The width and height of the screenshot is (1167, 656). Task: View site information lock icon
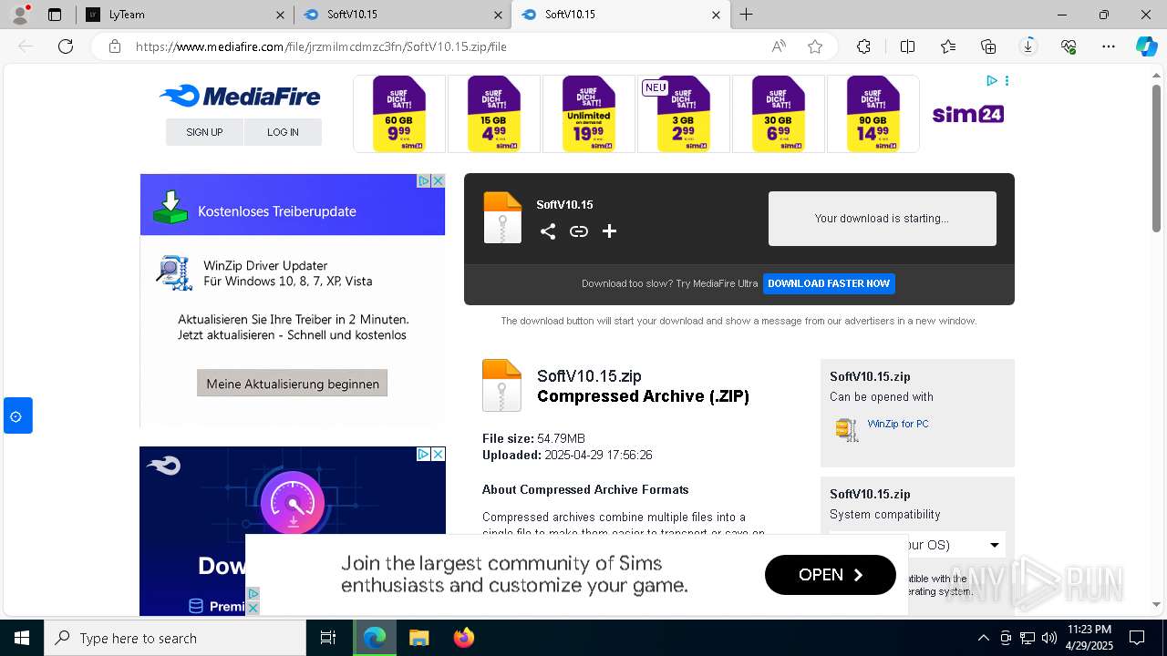click(x=115, y=46)
